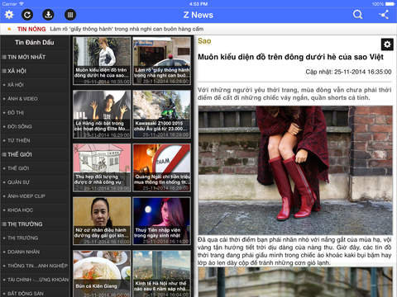The width and height of the screenshot is (397, 297).
Task: Select ẢNH & VIDEO category
Action: pyautogui.click(x=35, y=99)
